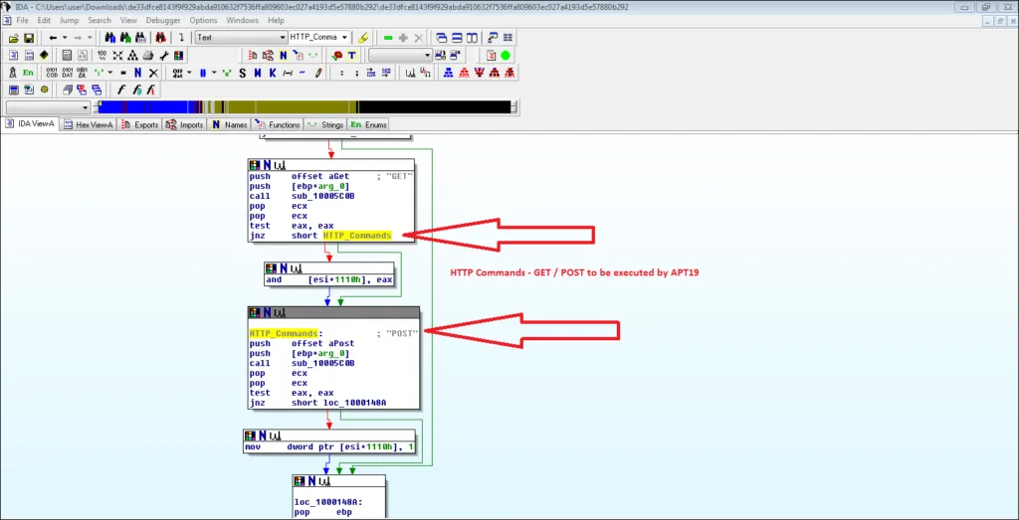This screenshot has height=520, width=1019.
Task: Click the black region of navigation band
Action: coord(436,107)
